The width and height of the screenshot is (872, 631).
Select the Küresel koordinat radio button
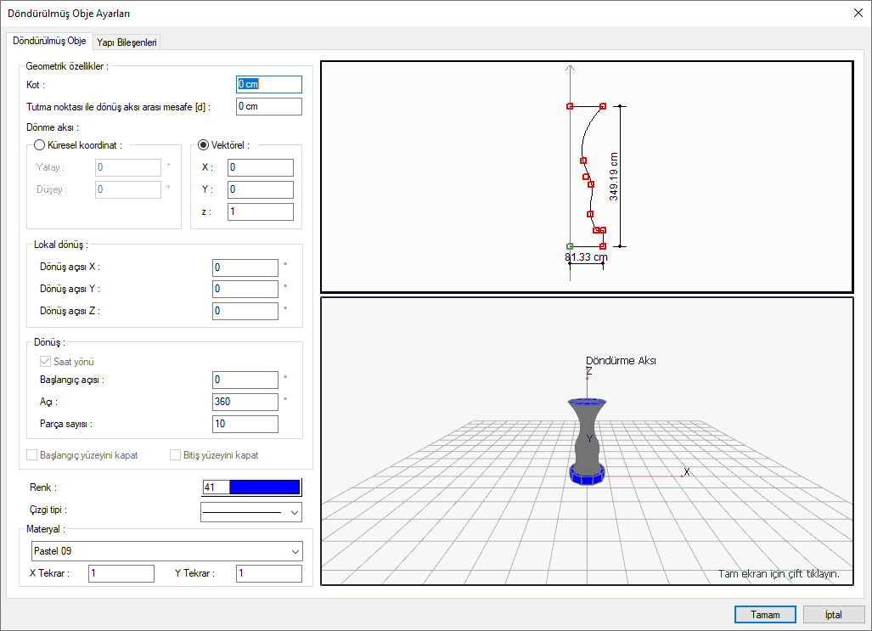(x=40, y=145)
